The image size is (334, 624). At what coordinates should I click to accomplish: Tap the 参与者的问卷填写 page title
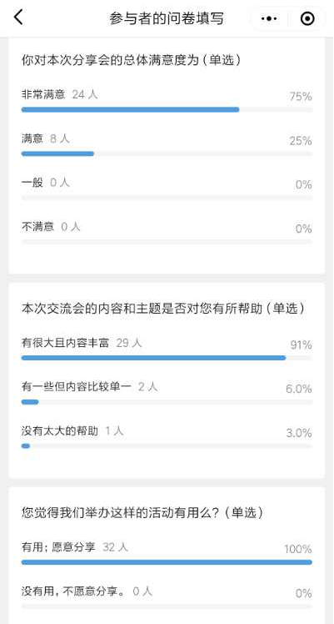167,18
